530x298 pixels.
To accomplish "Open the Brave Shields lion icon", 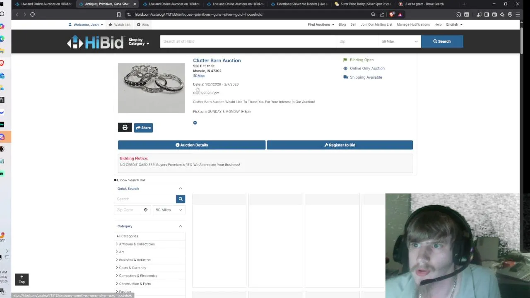I will point(392,14).
